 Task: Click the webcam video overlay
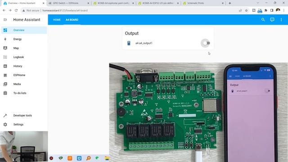click(x=24, y=147)
